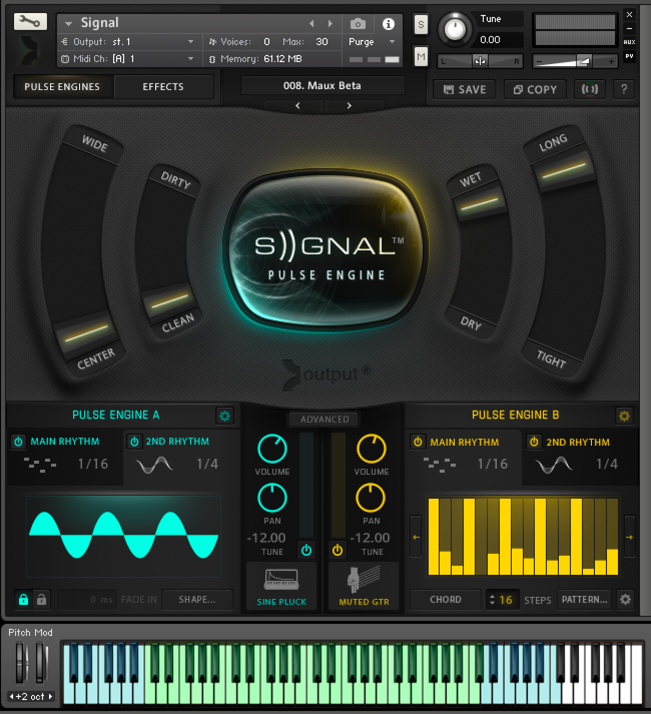The height and width of the screenshot is (714, 651).
Task: Click the MIDI learn icon near help button
Action: pos(590,89)
